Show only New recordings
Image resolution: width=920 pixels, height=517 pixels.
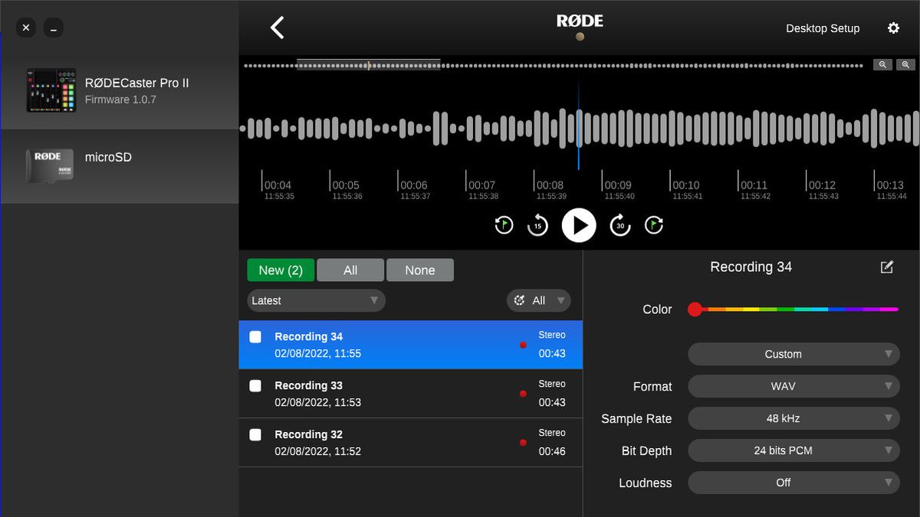click(x=281, y=270)
